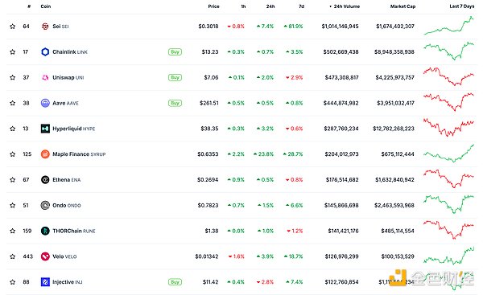Open the Ethena ENA coin link
The height and width of the screenshot is (295, 483).
pos(66,179)
